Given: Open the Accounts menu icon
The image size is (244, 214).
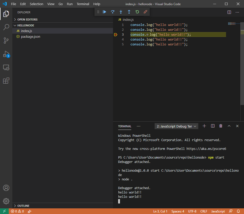Looking at the screenshot, I should tap(6, 188).
